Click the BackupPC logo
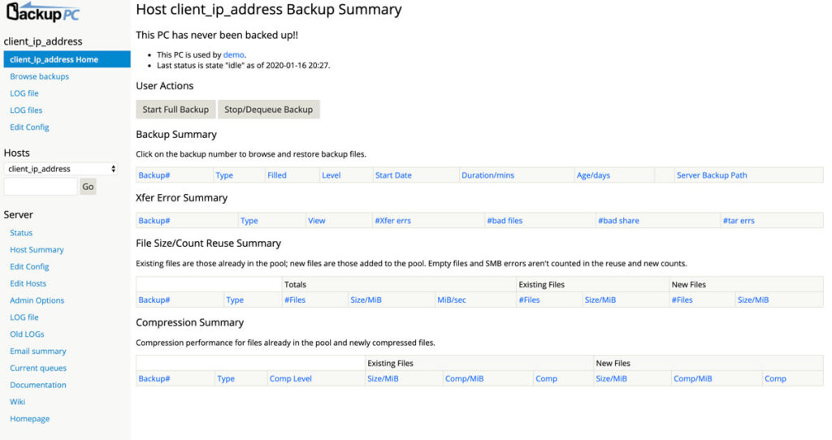 (x=42, y=13)
